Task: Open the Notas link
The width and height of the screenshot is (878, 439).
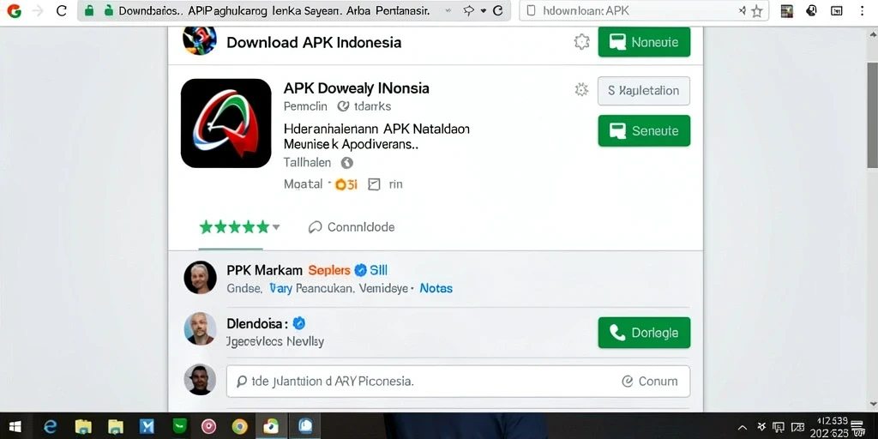Action: tap(436, 288)
